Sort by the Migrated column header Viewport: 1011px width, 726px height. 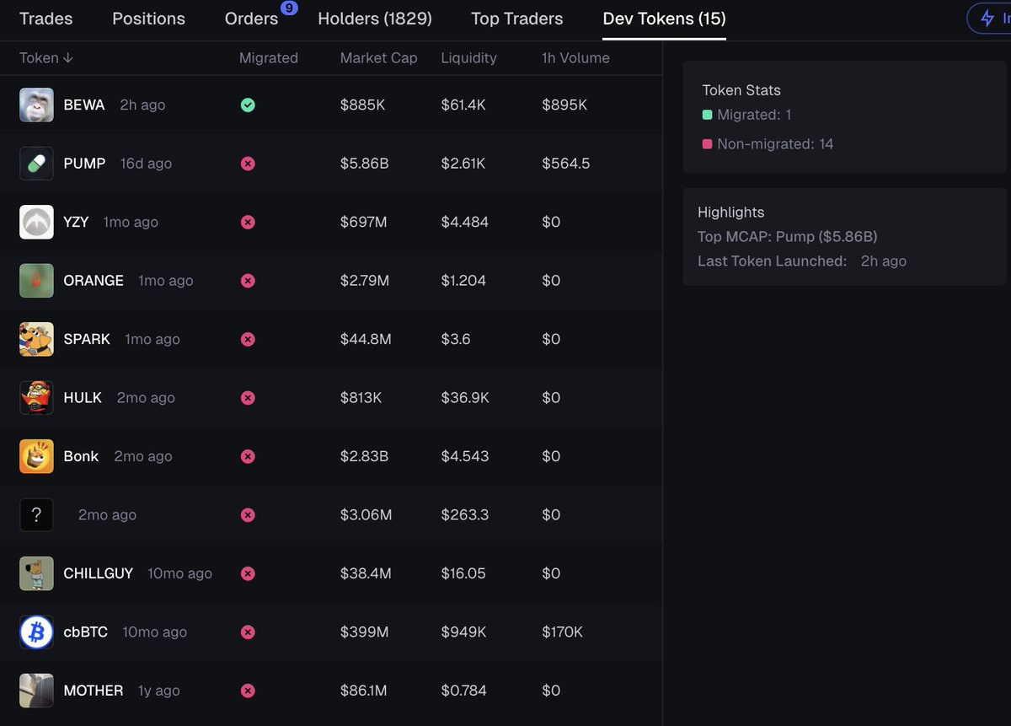point(269,58)
